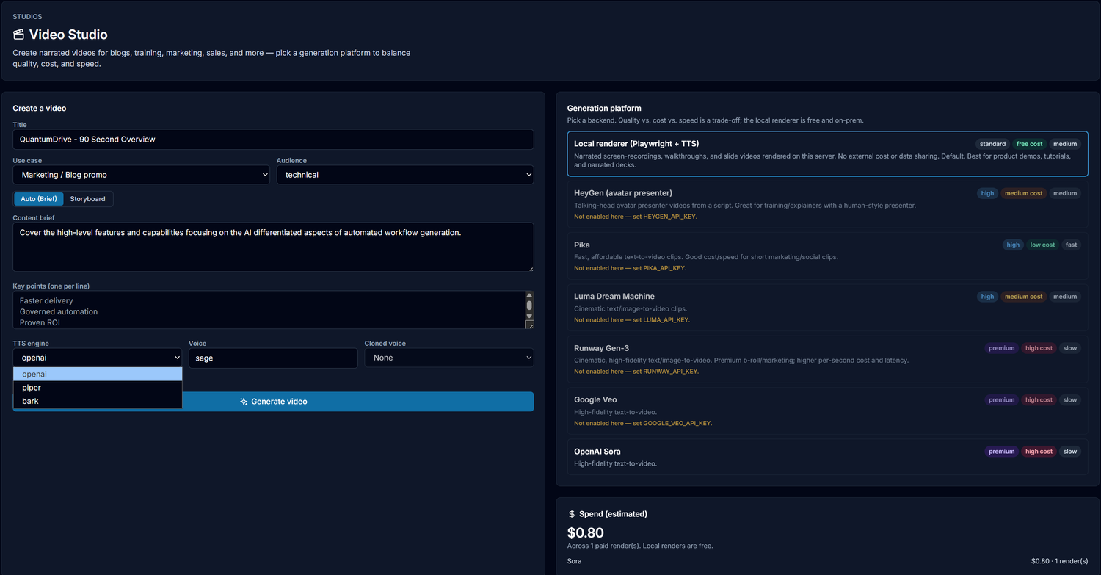The width and height of the screenshot is (1101, 575).
Task: Click the Key points scrollbar up arrow
Action: coord(529,295)
